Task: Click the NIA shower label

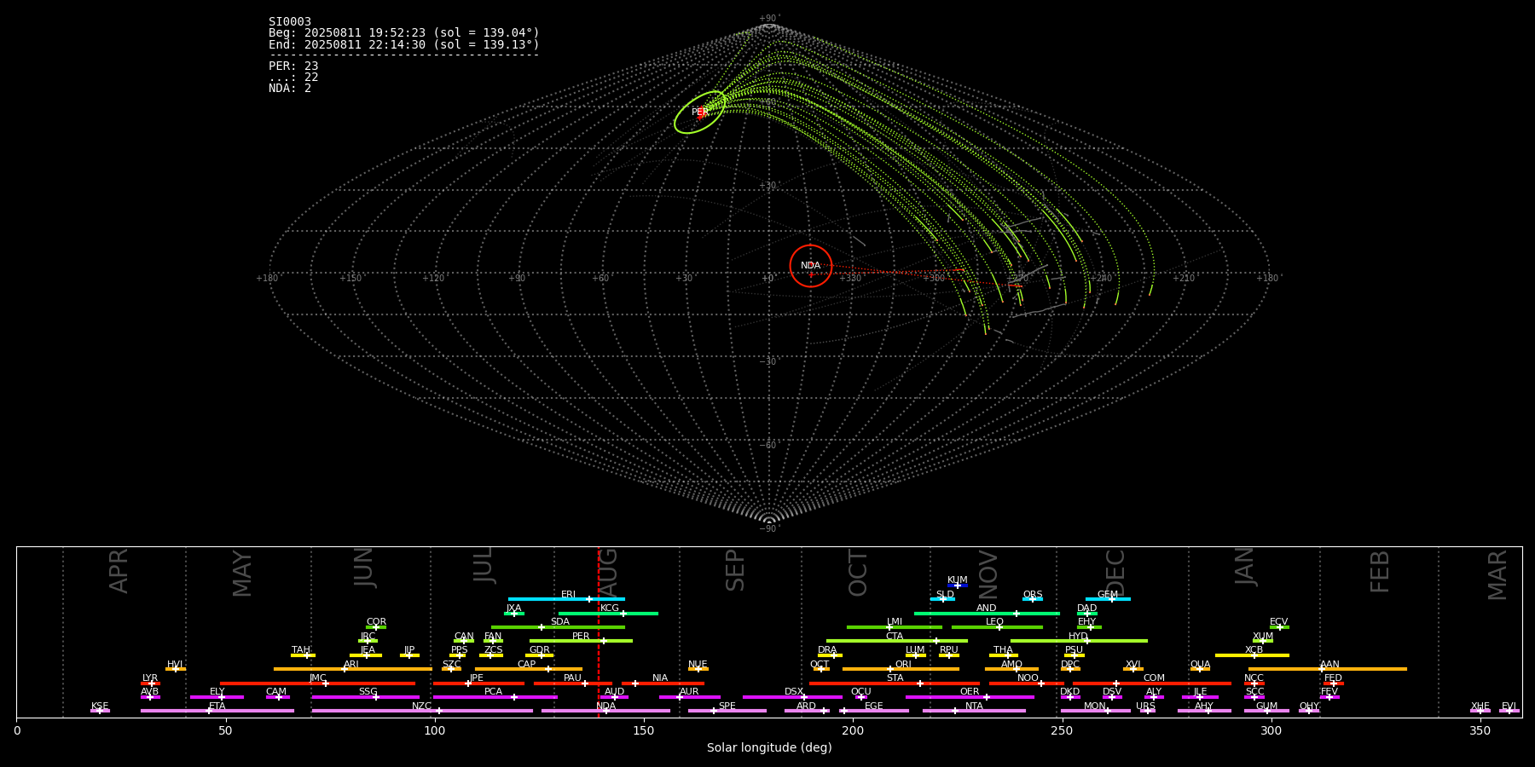Action: pyautogui.click(x=660, y=678)
